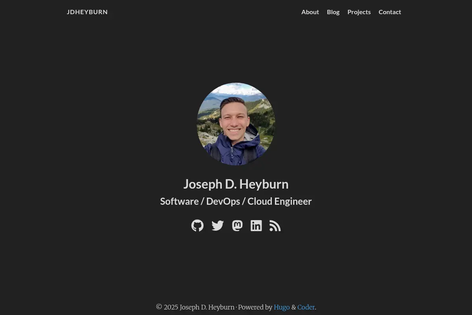Open the Blog section
Viewport: 472px width, 315px height.
click(333, 12)
